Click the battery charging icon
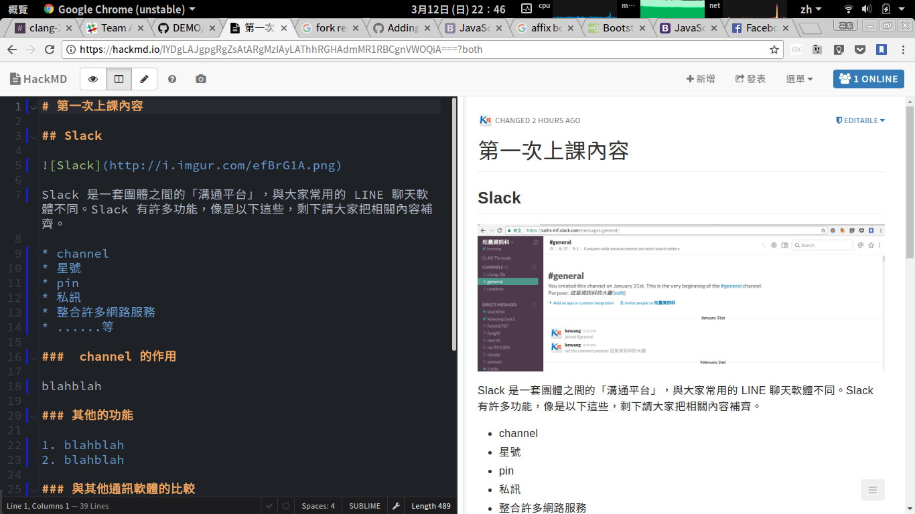Image resolution: width=915 pixels, height=514 pixels. tap(886, 9)
